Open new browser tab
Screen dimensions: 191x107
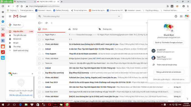[x=62, y=2]
